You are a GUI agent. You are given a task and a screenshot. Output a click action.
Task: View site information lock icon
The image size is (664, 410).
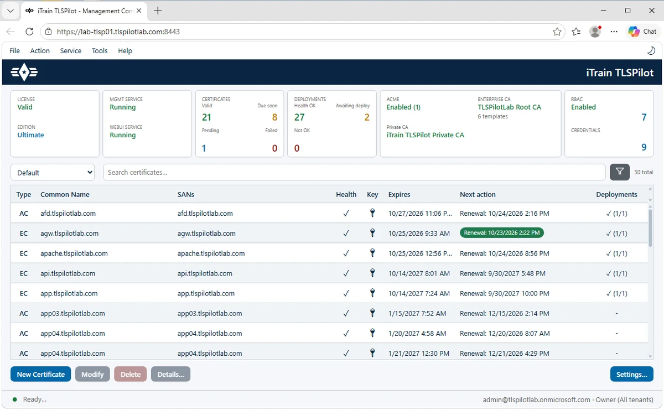click(x=49, y=32)
